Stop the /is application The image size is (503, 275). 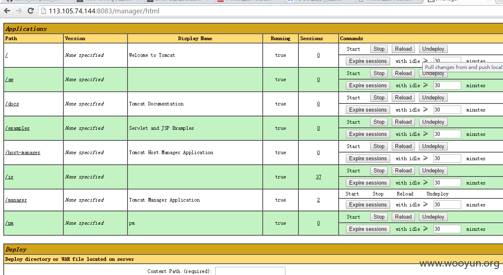379,170
